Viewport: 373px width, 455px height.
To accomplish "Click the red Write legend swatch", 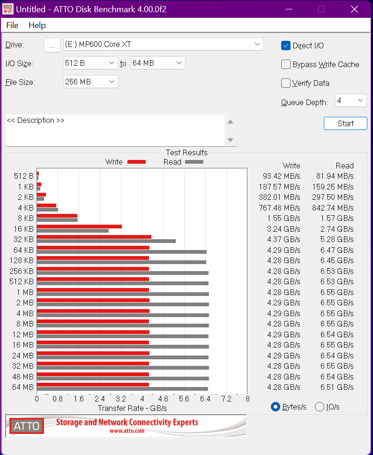I will 136,162.
